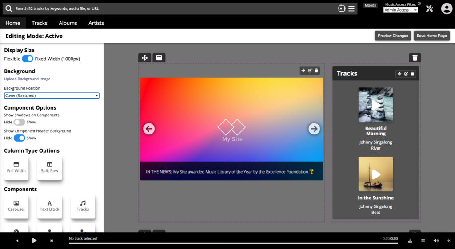Image resolution: width=455 pixels, height=249 pixels.
Task: Grab the row move handle icon
Action: click(x=144, y=58)
